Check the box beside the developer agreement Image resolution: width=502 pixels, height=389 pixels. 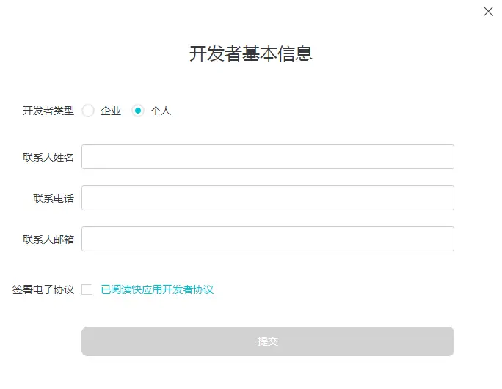tap(87, 289)
